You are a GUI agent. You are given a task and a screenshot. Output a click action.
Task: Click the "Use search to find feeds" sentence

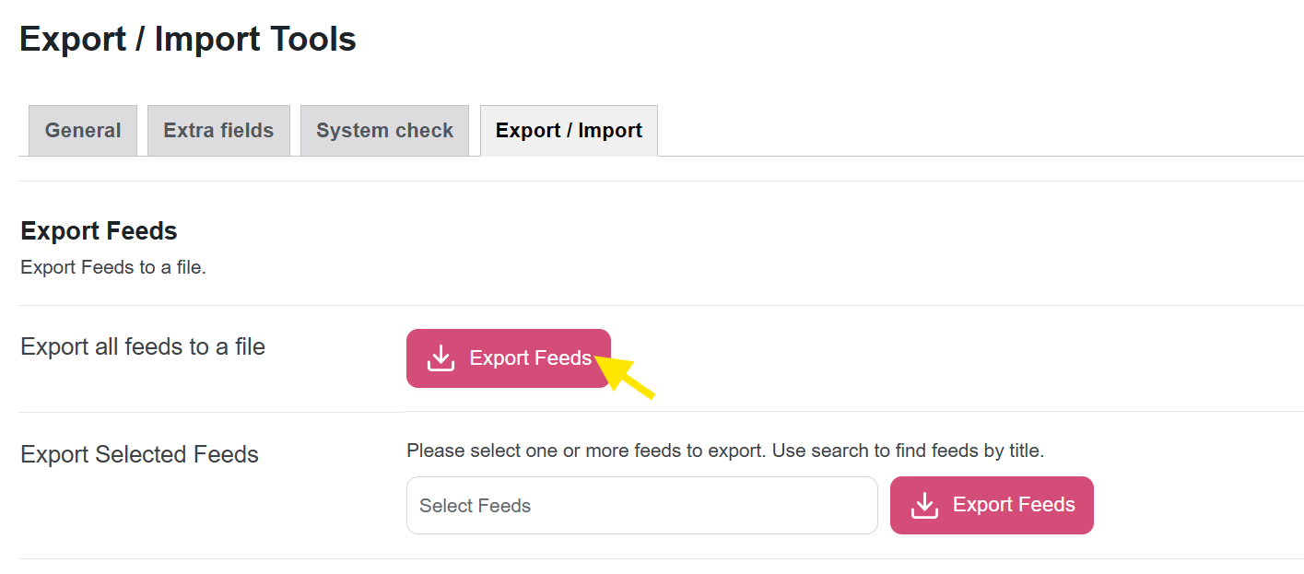pos(908,451)
